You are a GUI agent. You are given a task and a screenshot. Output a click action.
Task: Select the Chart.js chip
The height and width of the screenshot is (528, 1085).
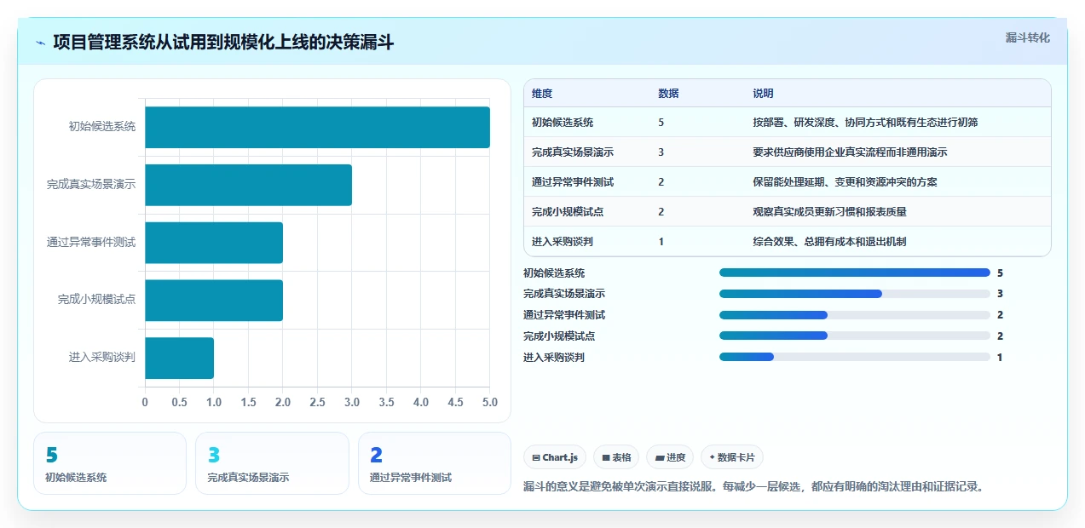click(x=555, y=457)
